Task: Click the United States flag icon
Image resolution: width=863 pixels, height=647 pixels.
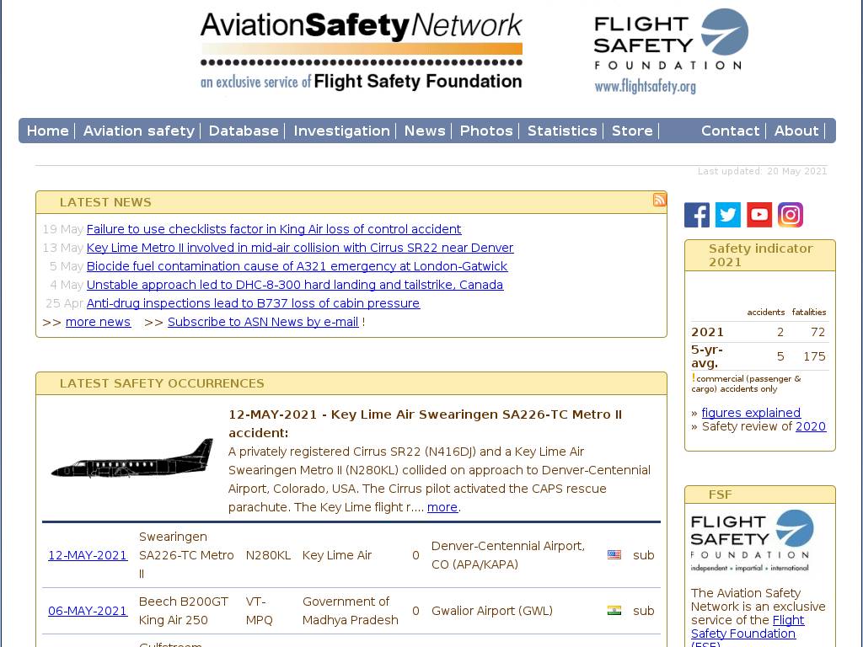Action: pyautogui.click(x=614, y=555)
